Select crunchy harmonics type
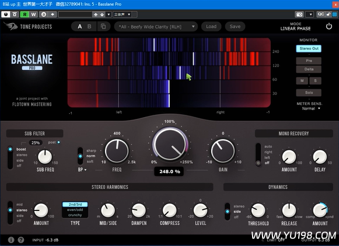 [x=75, y=215]
